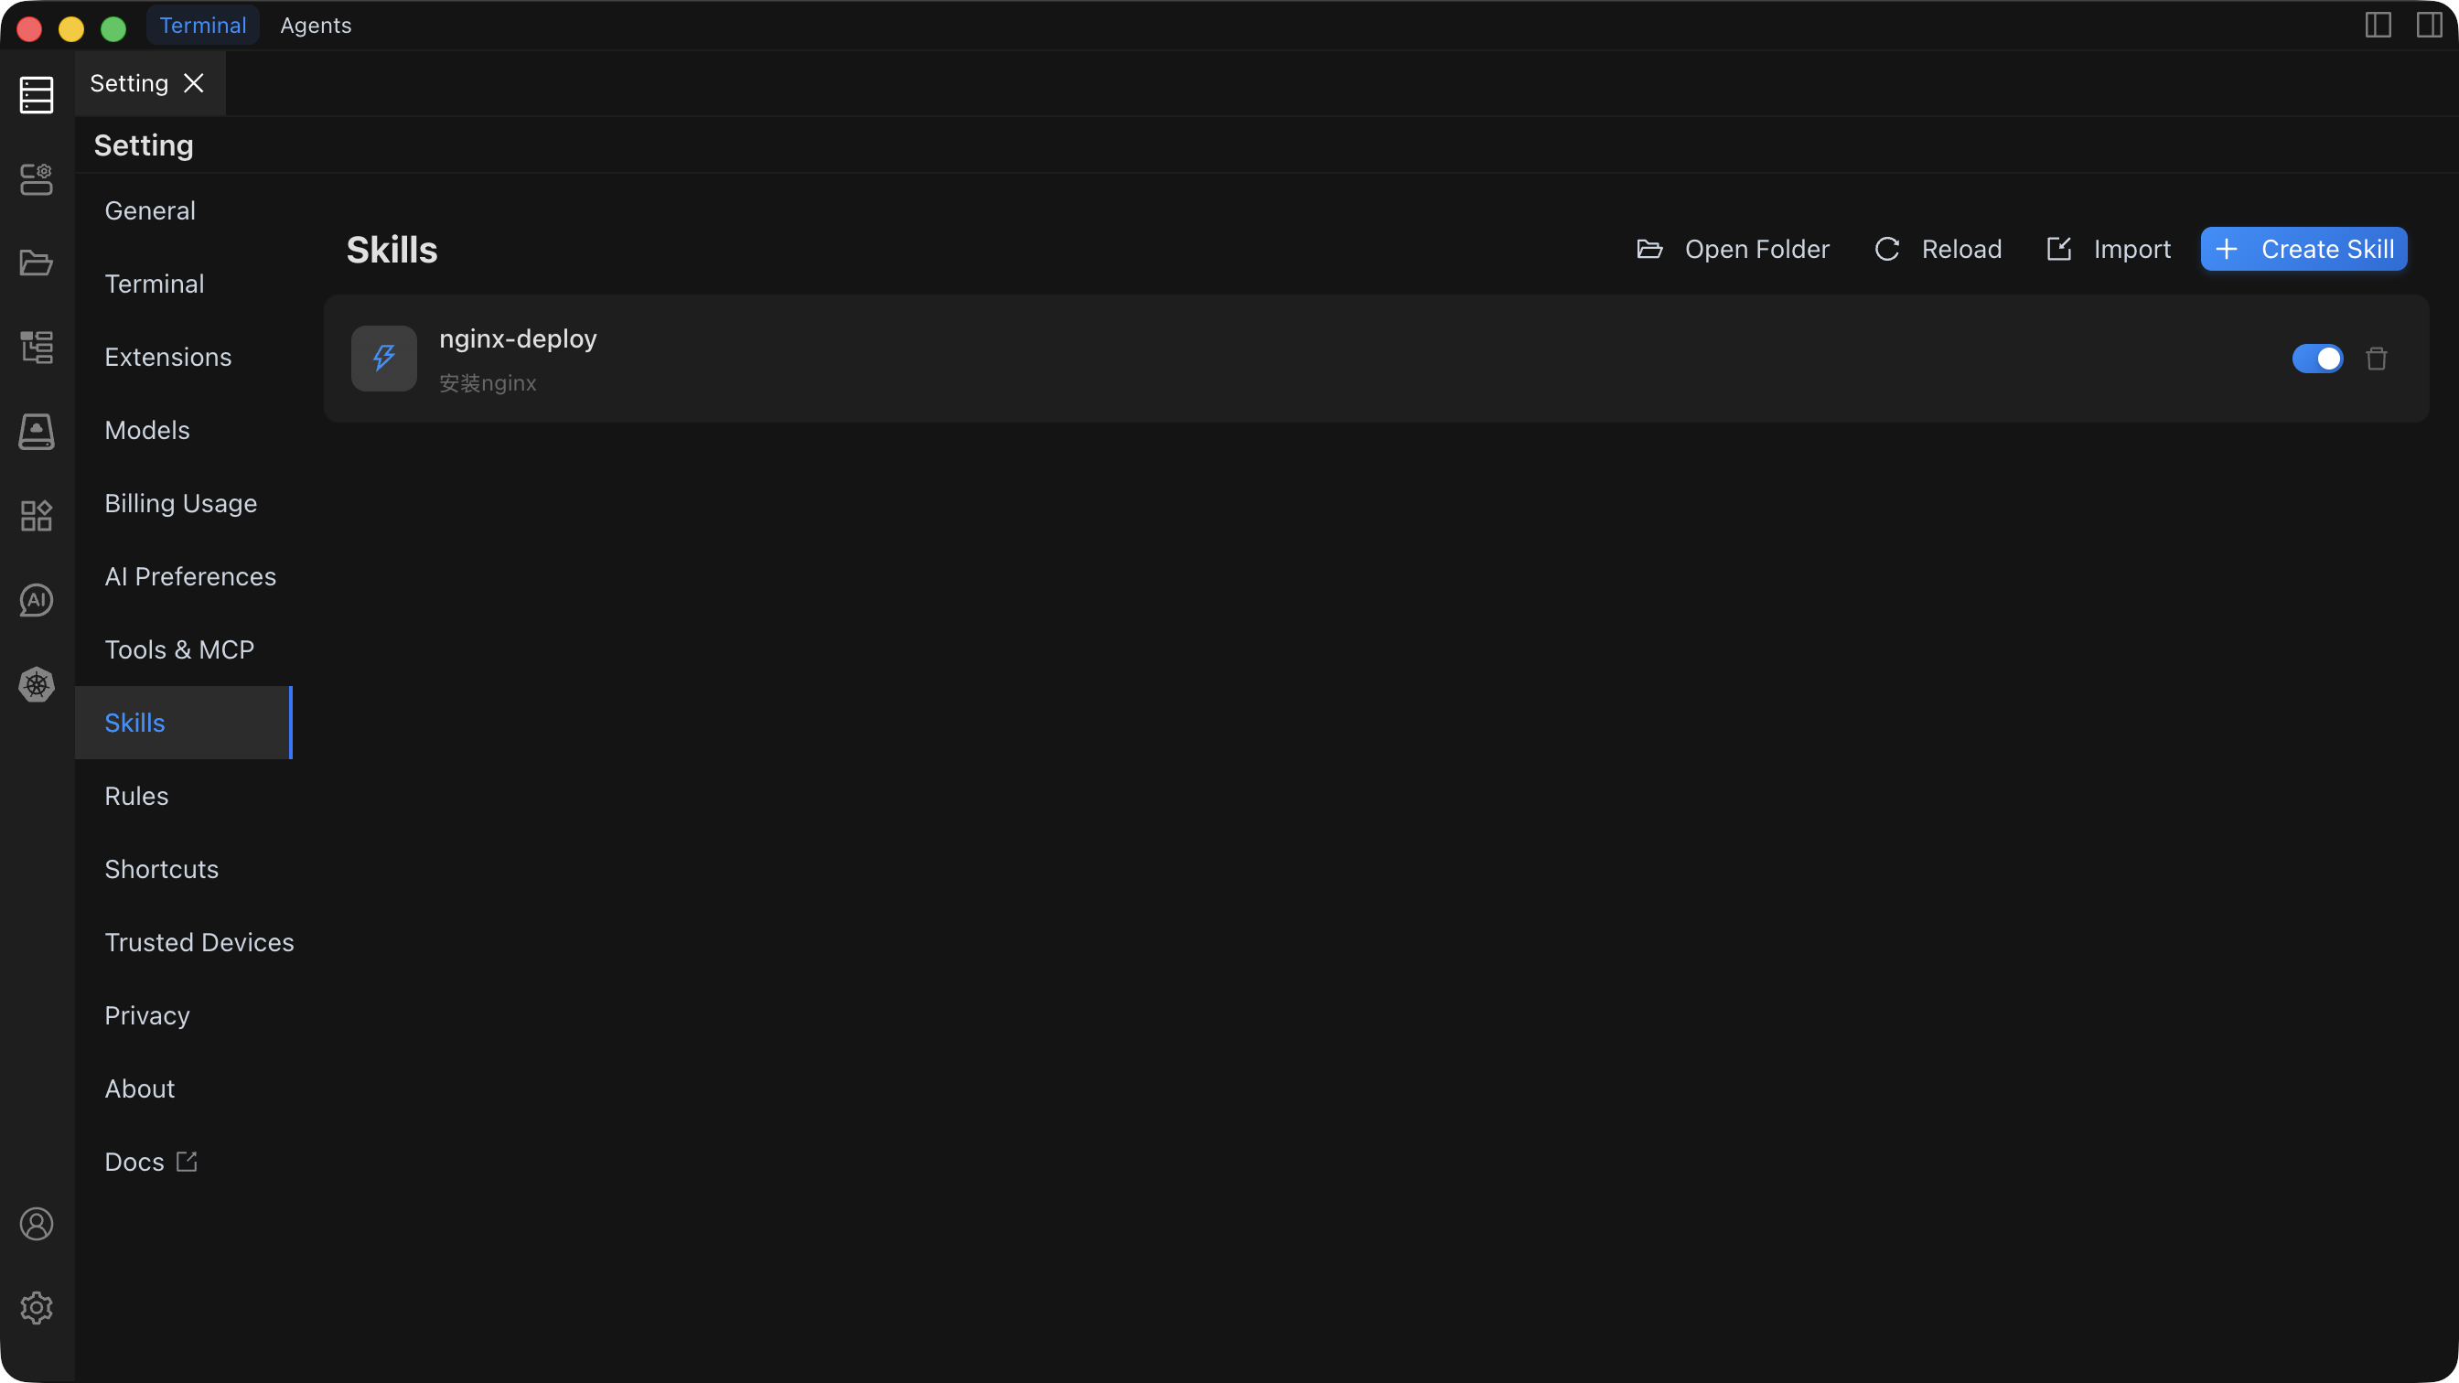Open the Kubernetes helm sidebar icon

point(37,684)
